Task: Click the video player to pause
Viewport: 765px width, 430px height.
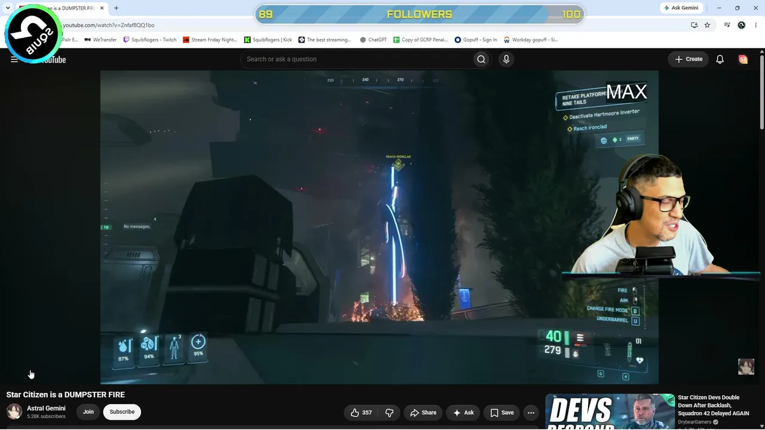Action: pyautogui.click(x=380, y=227)
